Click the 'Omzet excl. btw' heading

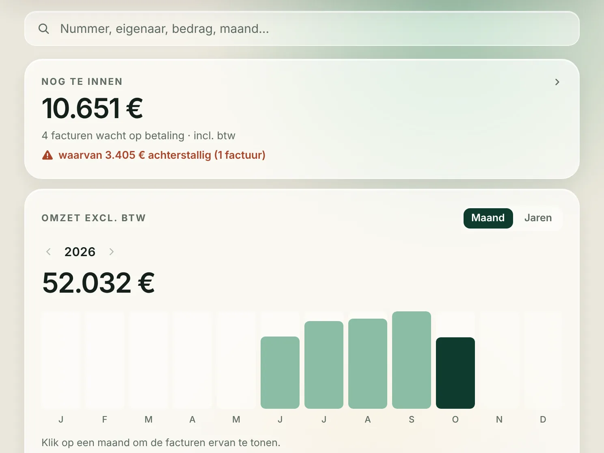click(94, 218)
